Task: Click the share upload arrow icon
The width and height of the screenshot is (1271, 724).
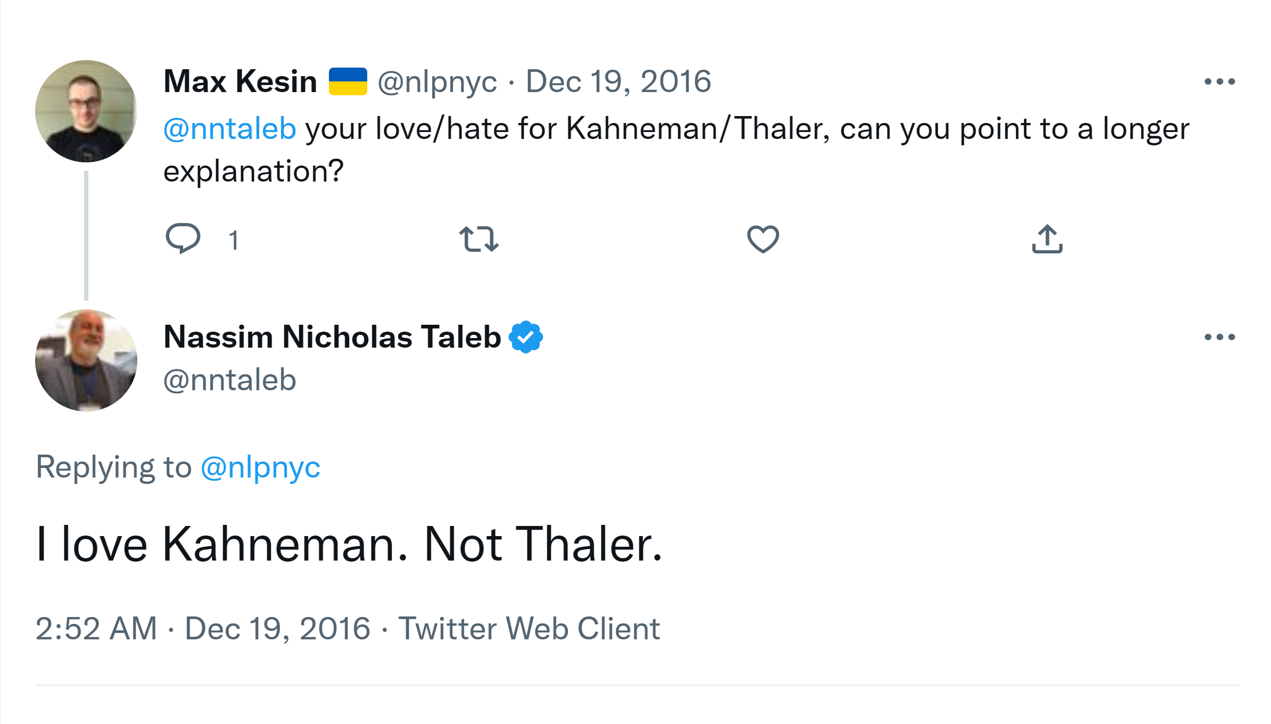Action: click(x=1047, y=238)
